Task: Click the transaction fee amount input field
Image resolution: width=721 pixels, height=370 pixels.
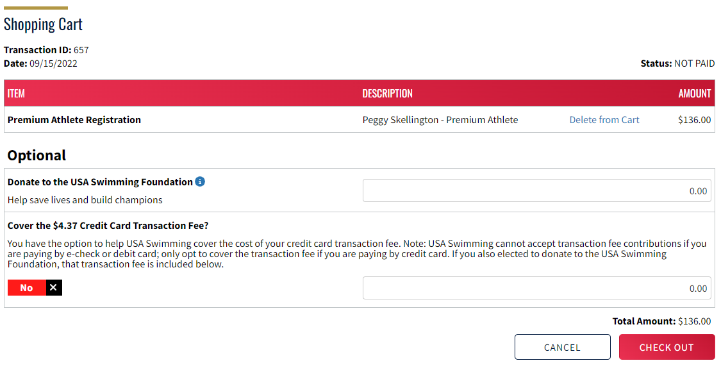Action: coord(536,288)
